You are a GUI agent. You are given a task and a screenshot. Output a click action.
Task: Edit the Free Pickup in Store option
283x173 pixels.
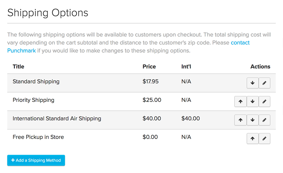pos(264,139)
